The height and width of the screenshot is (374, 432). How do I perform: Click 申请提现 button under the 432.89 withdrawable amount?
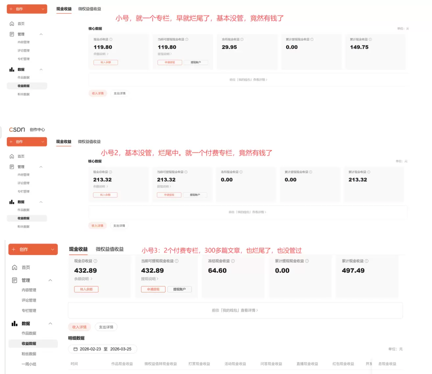153,289
